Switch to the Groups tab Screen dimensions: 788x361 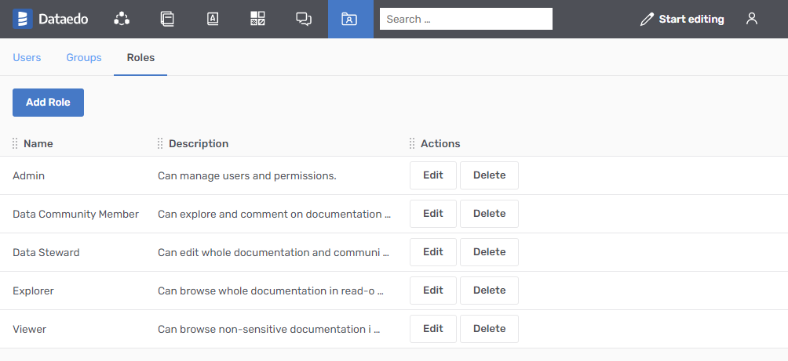coord(84,57)
